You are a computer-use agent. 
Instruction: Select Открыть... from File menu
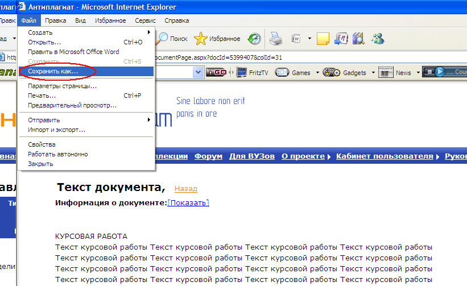pos(86,42)
